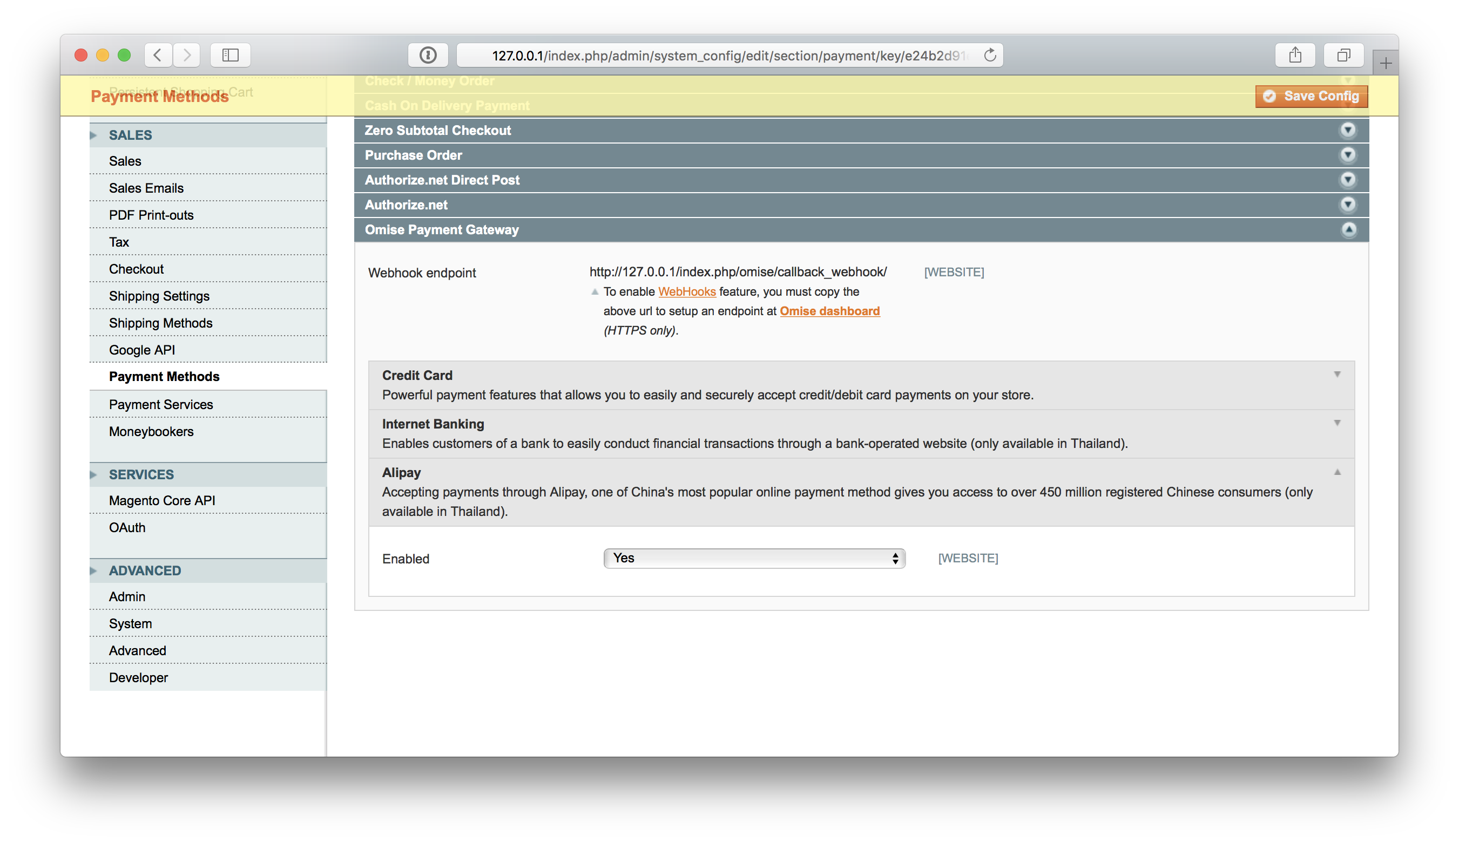Screen dimensions: 1459x843
Task: Show all tabs with the tab overview icon
Action: point(1344,55)
